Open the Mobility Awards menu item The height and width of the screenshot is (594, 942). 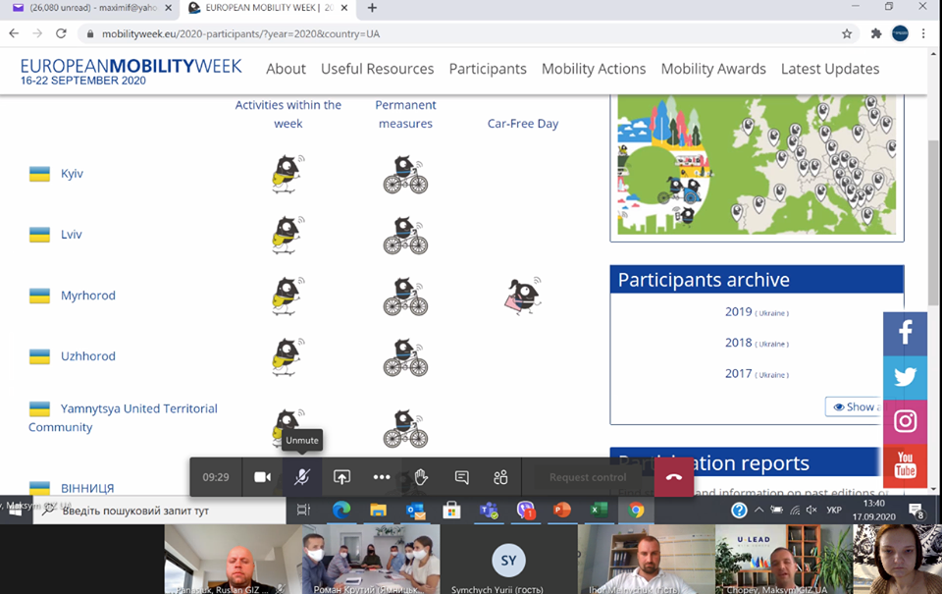click(x=712, y=69)
